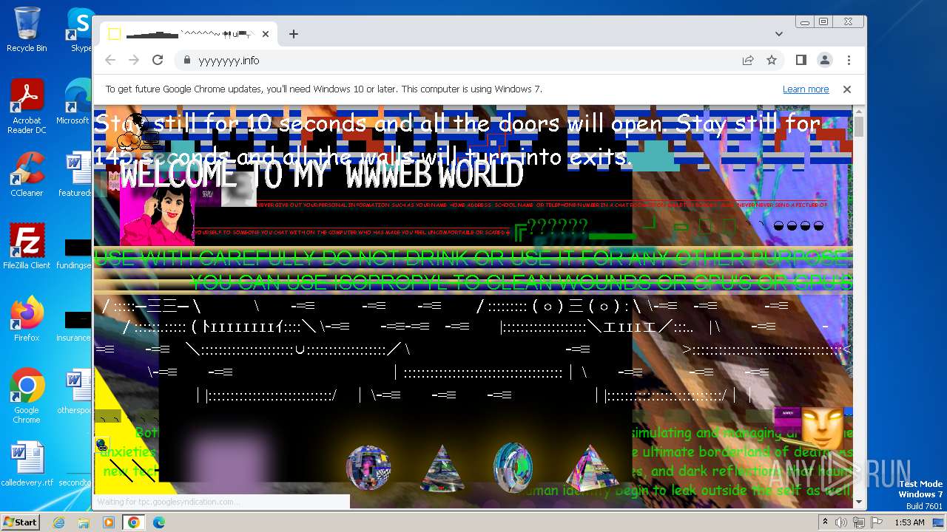This screenshot has width=947, height=532.
Task: Minimize the Chrome window
Action: click(806, 22)
